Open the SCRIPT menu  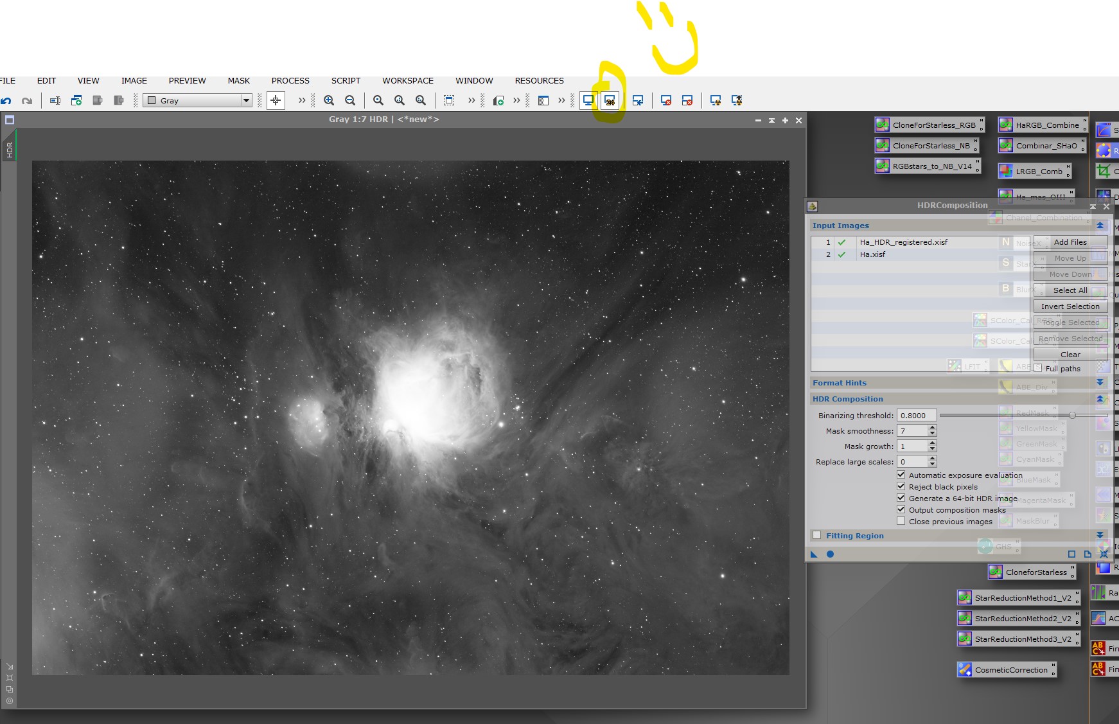pos(346,80)
